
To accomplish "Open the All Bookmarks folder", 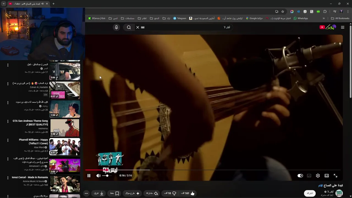I will pyautogui.click(x=340, y=18).
